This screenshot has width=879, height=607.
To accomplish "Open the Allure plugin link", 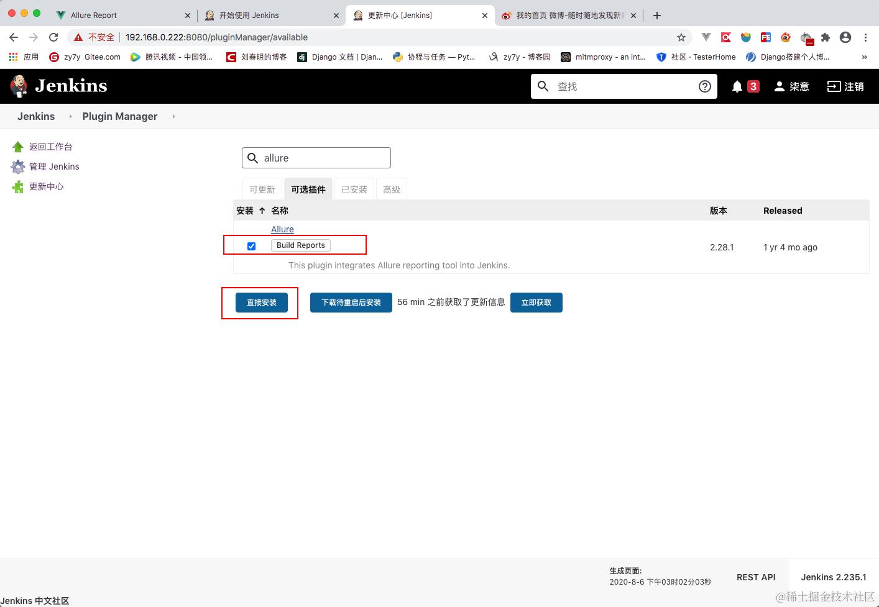I will click(282, 229).
